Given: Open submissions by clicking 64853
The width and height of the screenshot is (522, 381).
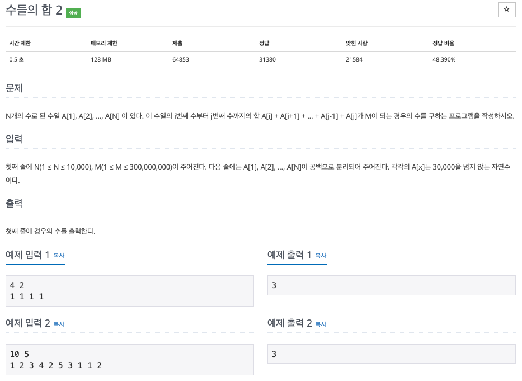Looking at the screenshot, I should point(180,59).
